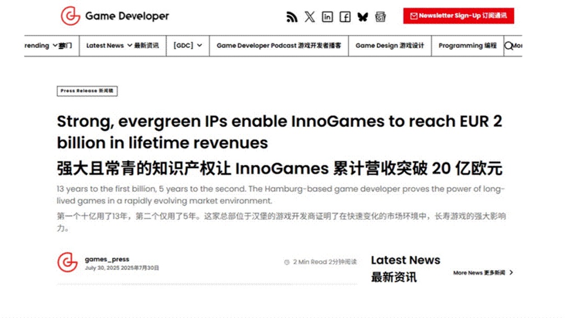Open the Bluesky butterfly icon
565x318 pixels.
pyautogui.click(x=363, y=17)
